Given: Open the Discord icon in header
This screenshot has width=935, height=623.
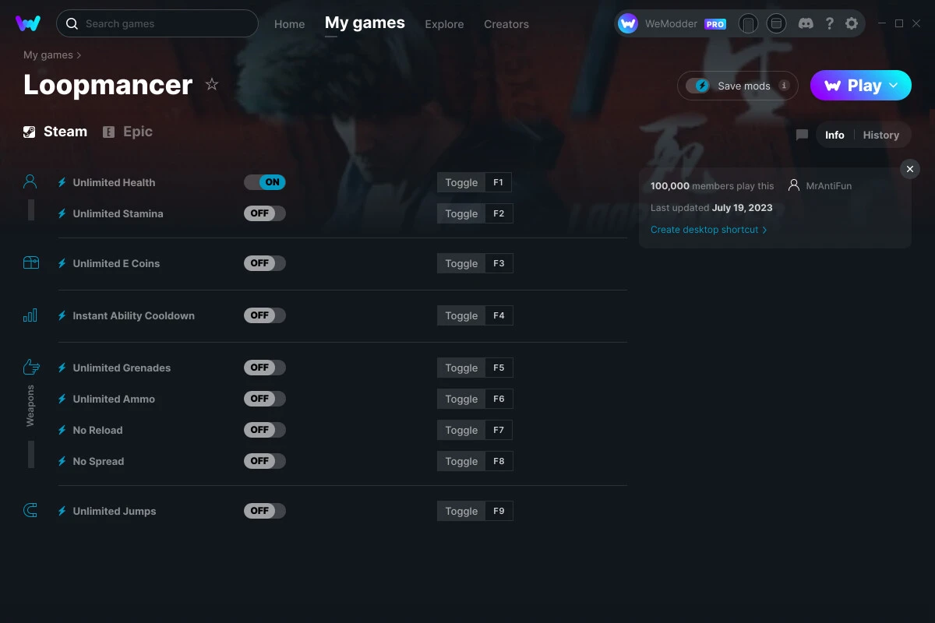Looking at the screenshot, I should [806, 23].
